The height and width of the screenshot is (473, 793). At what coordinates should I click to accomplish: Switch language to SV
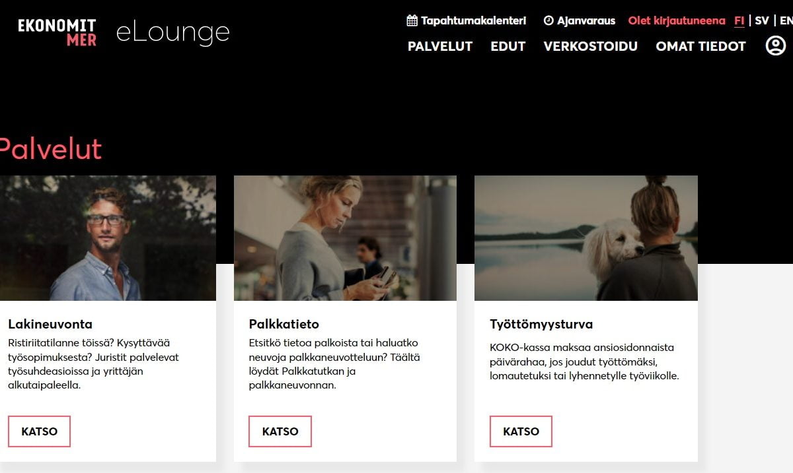pyautogui.click(x=762, y=20)
